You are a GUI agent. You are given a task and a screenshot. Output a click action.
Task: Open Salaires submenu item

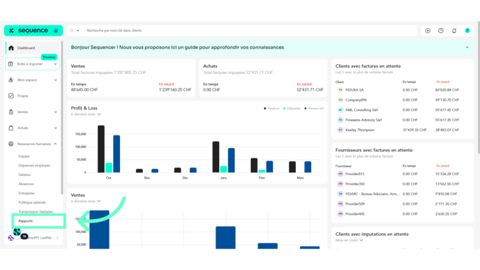pyautogui.click(x=24, y=175)
